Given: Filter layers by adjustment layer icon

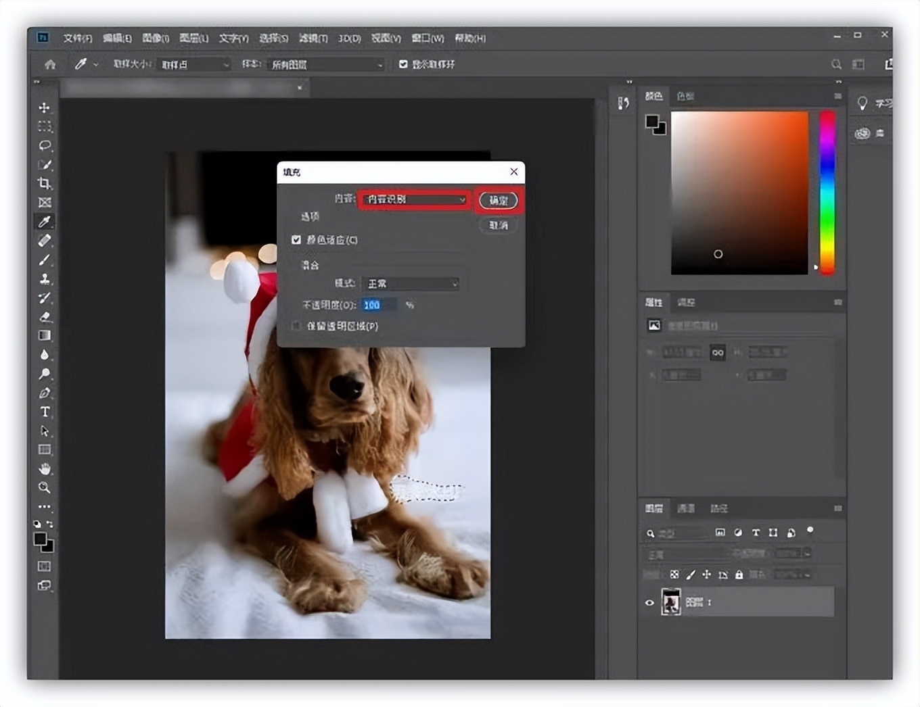Looking at the screenshot, I should [x=738, y=533].
